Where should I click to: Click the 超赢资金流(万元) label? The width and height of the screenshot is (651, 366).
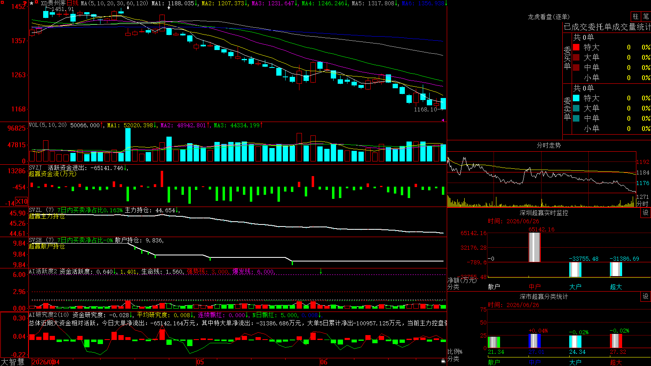pyautogui.click(x=52, y=174)
